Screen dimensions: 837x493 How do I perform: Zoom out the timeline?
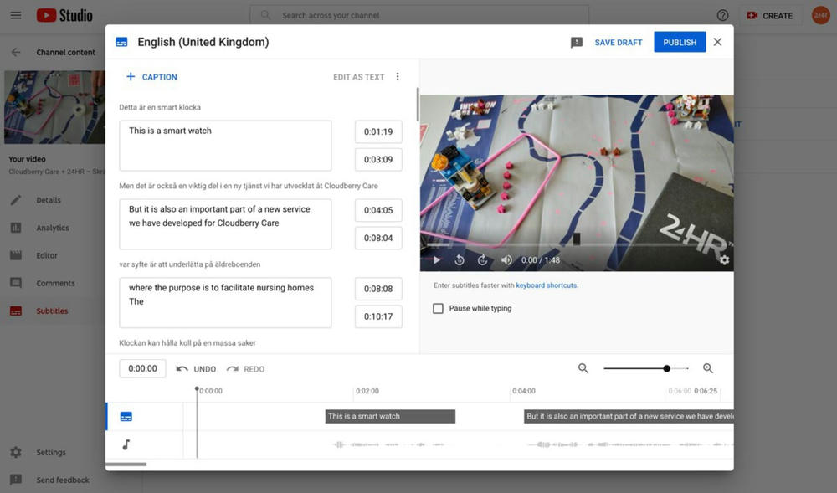[583, 368]
